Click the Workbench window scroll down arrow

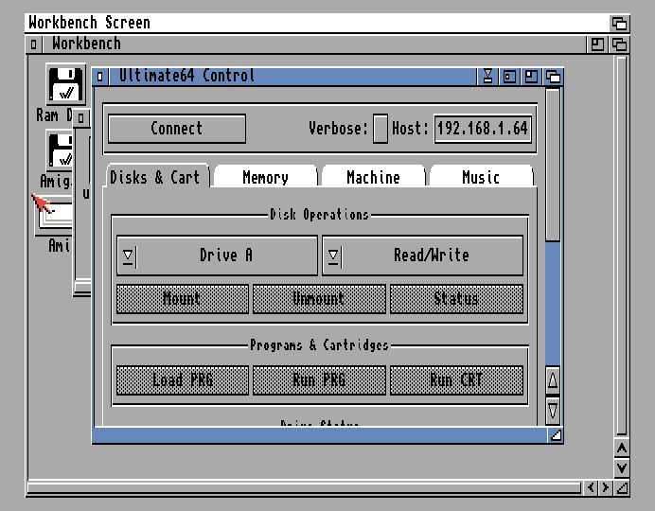point(622,468)
